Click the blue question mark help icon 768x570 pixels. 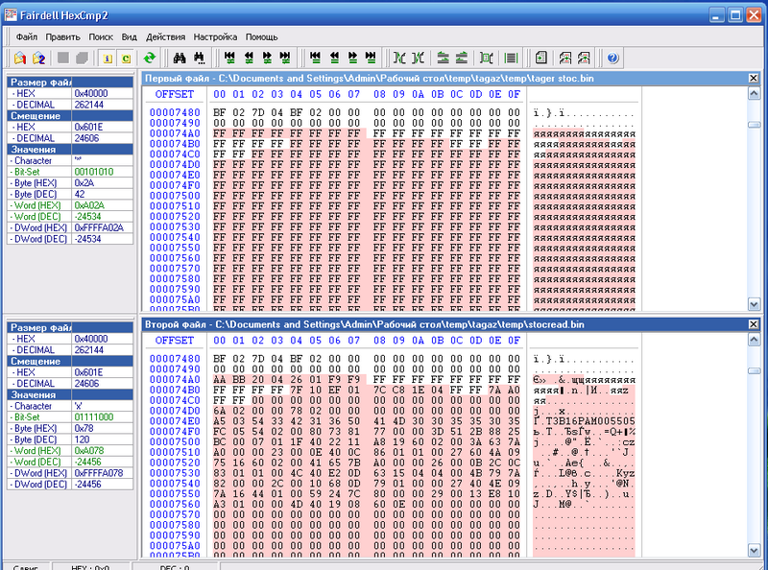(x=612, y=59)
